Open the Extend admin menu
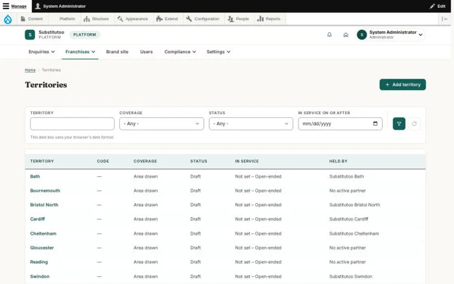Screen dimensions: 454x284 pos(167,19)
